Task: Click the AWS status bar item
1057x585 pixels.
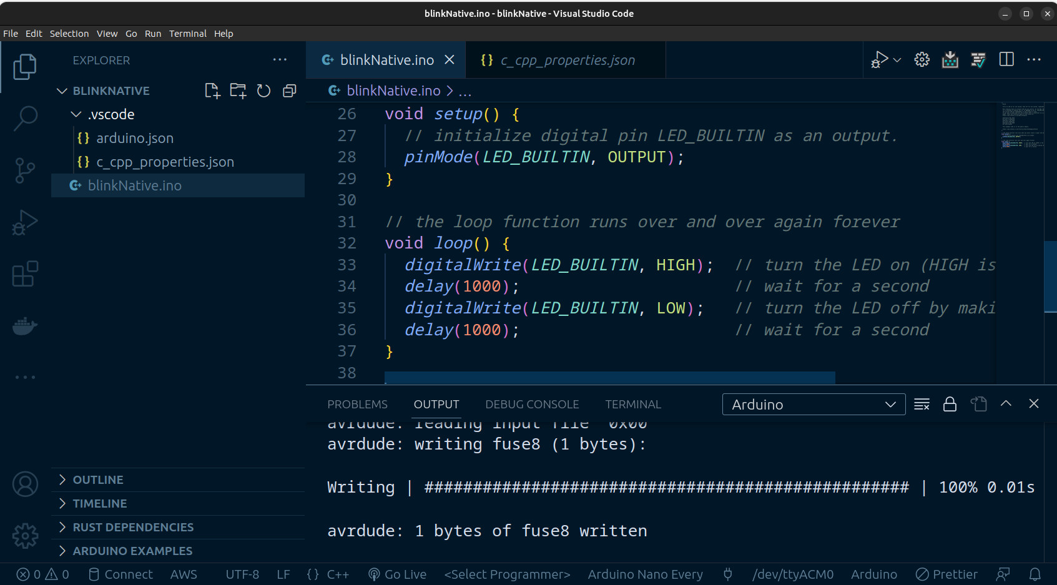Action: coord(184,574)
